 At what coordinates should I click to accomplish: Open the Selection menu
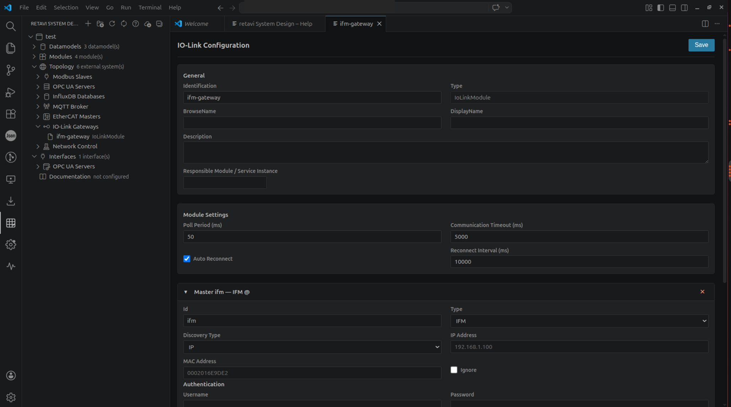[x=66, y=7]
